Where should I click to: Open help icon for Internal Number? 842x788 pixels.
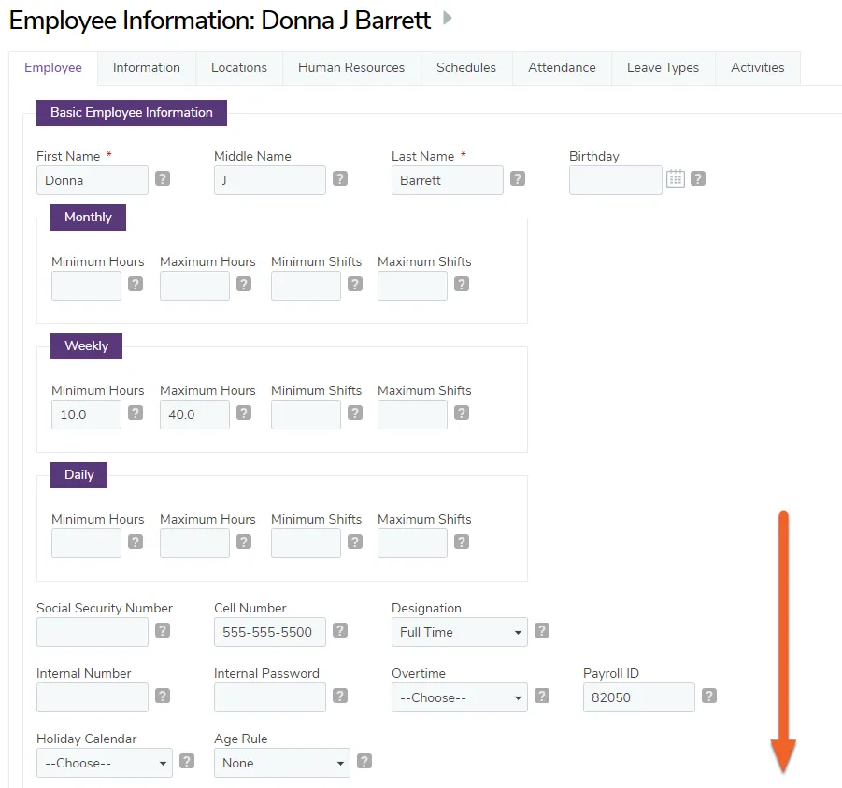[163, 696]
